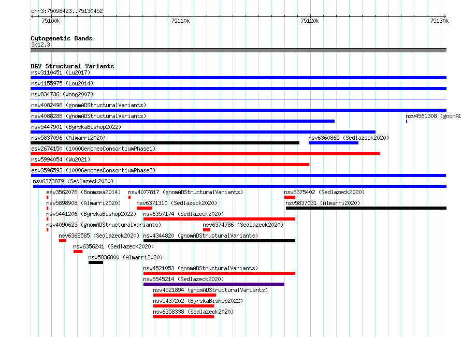The image size is (461, 337).
Task: Open the nsv834736 (Wong2007) variant label
Action: 62,94
